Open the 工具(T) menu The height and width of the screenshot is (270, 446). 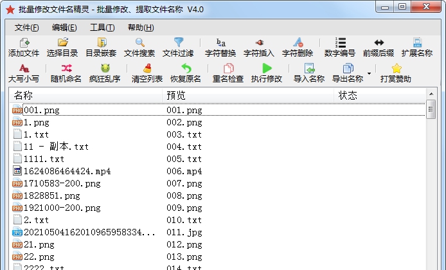102,28
